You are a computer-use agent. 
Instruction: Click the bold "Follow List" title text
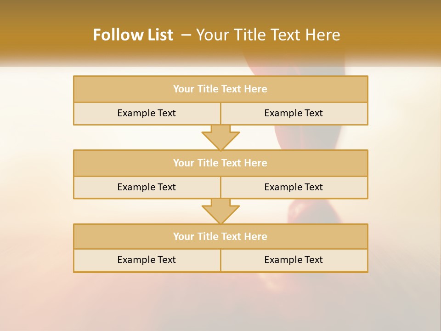coord(133,35)
